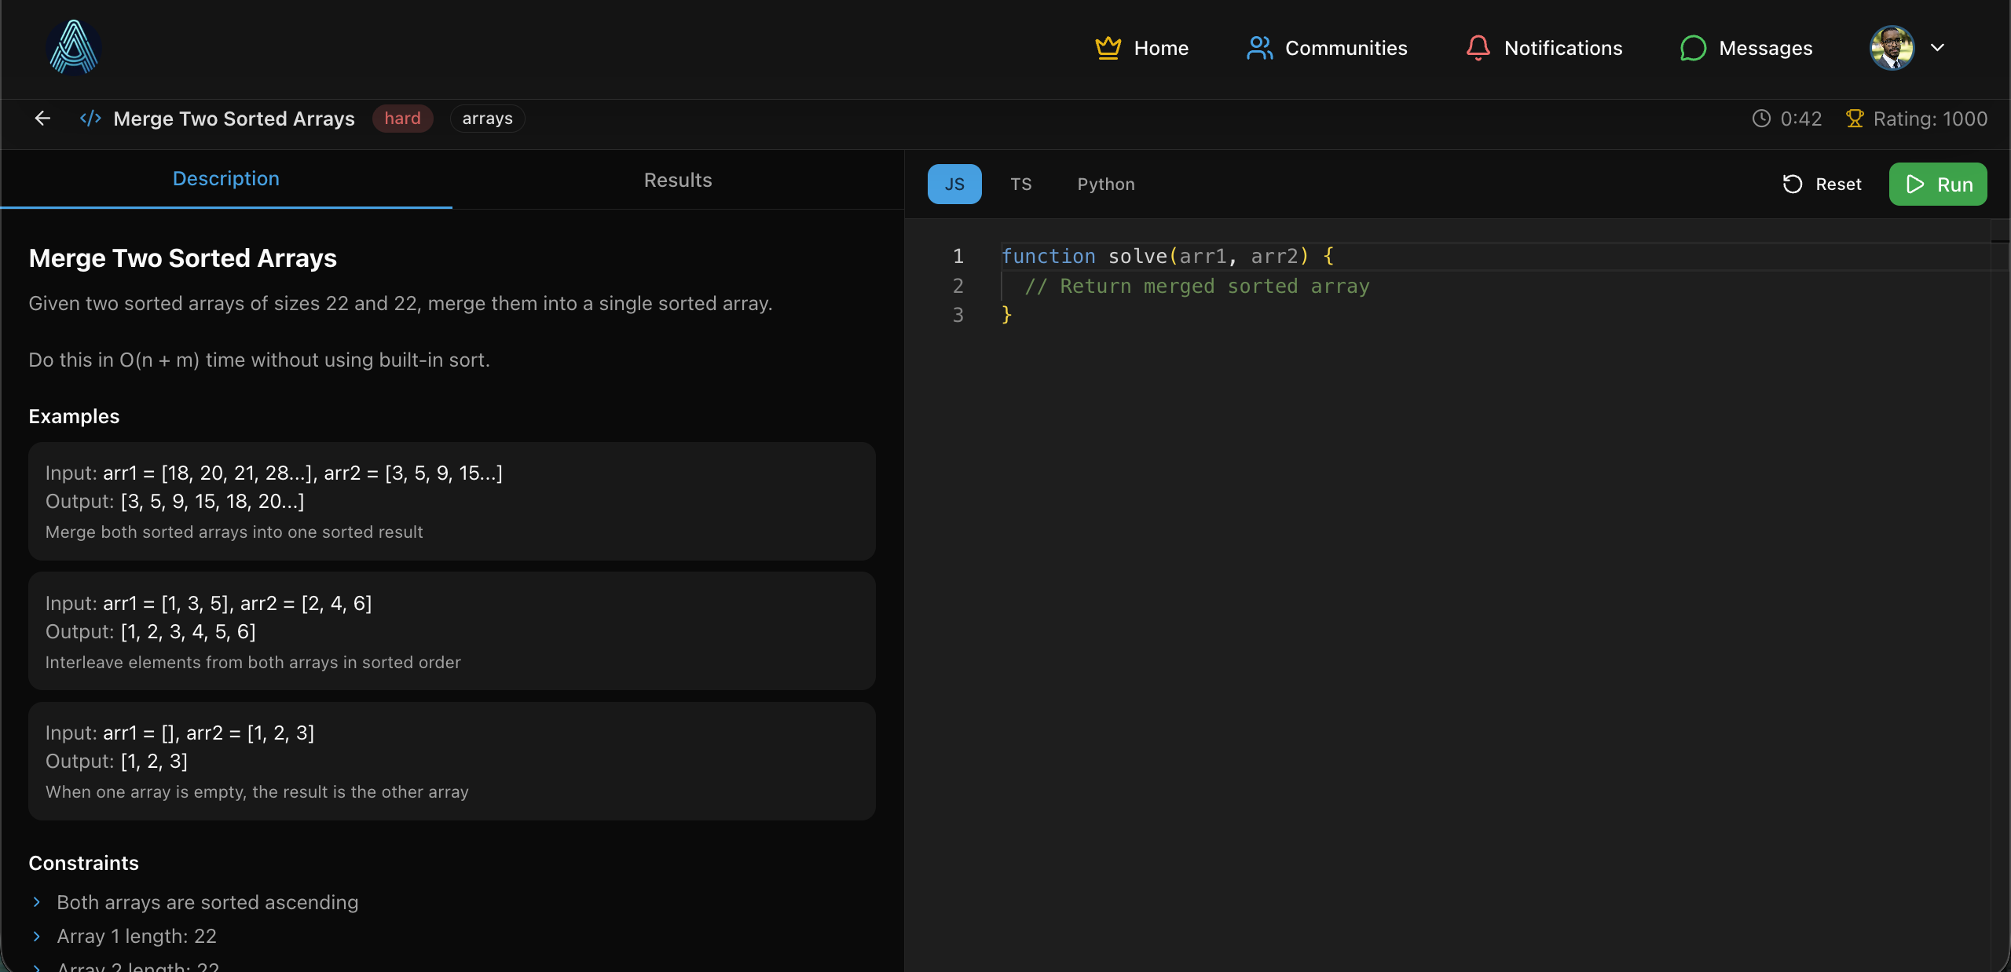The image size is (2011, 972).
Task: Switch to the Description tab
Action: pos(226,179)
